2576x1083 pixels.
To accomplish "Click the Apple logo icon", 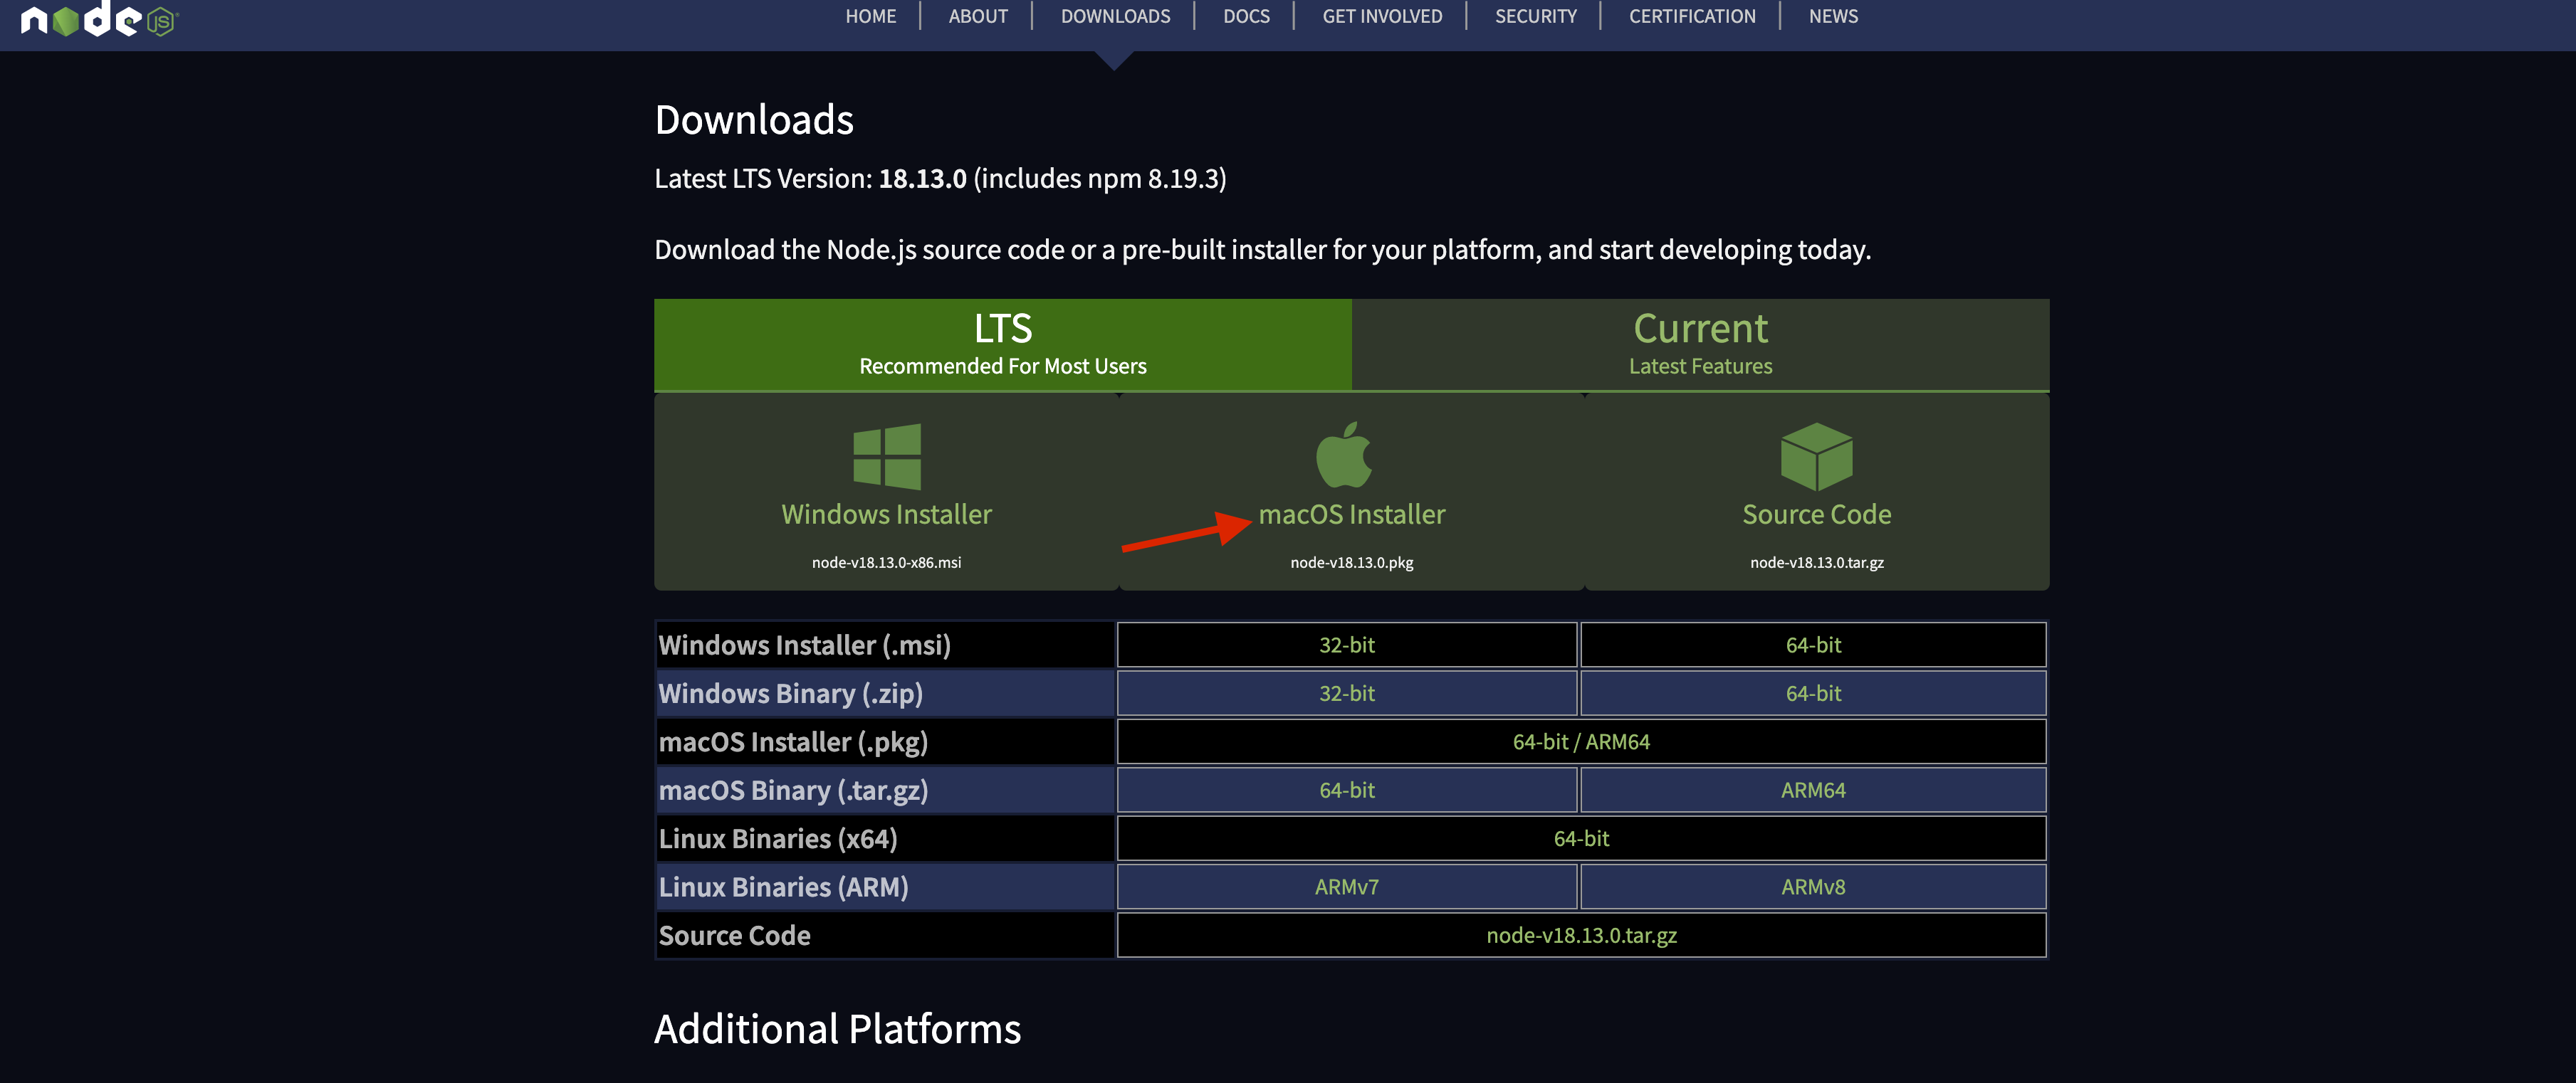I will click(x=1344, y=455).
